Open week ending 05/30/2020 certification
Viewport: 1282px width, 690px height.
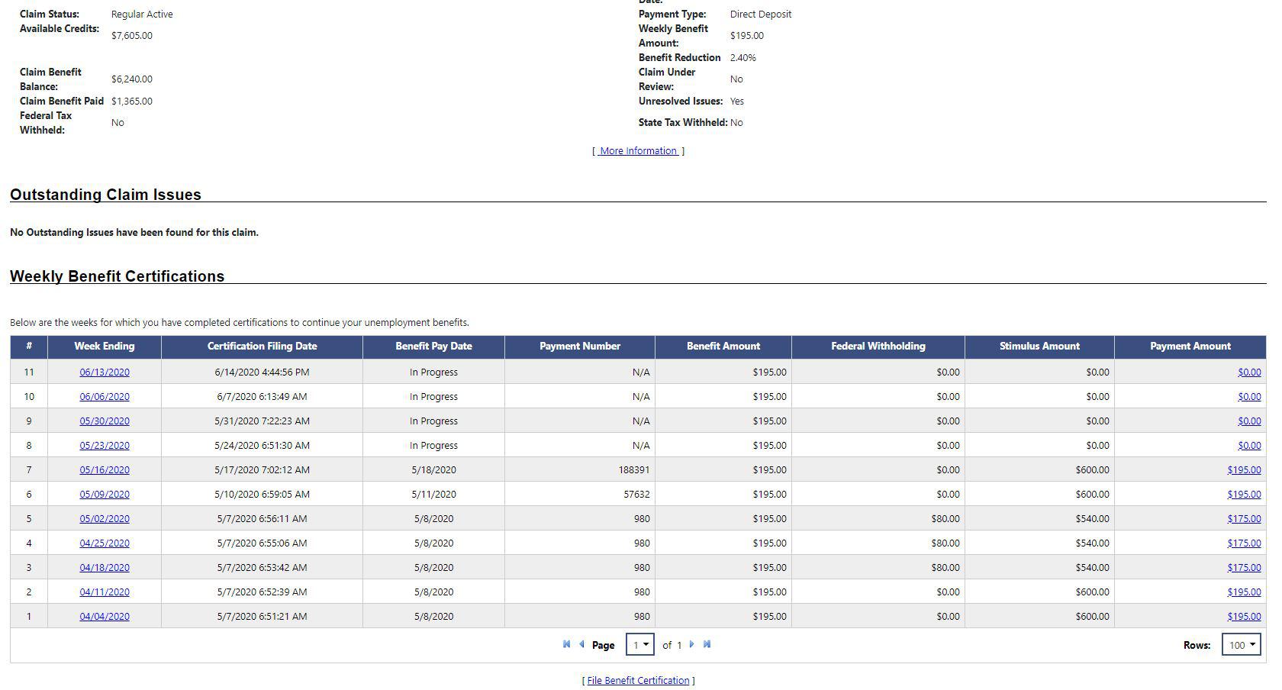105,421
